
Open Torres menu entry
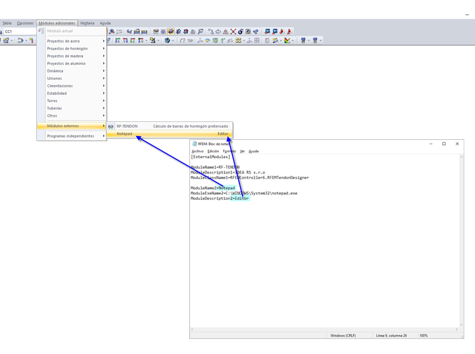[x=71, y=101]
